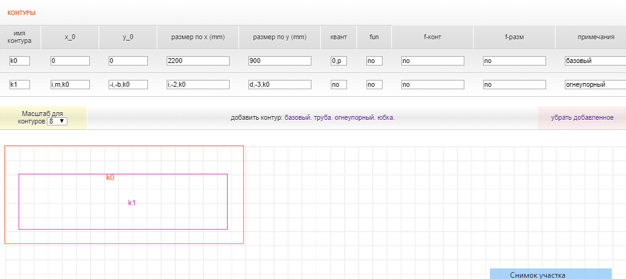
Task: Click the f-конт field in row k0
Action: click(433, 61)
